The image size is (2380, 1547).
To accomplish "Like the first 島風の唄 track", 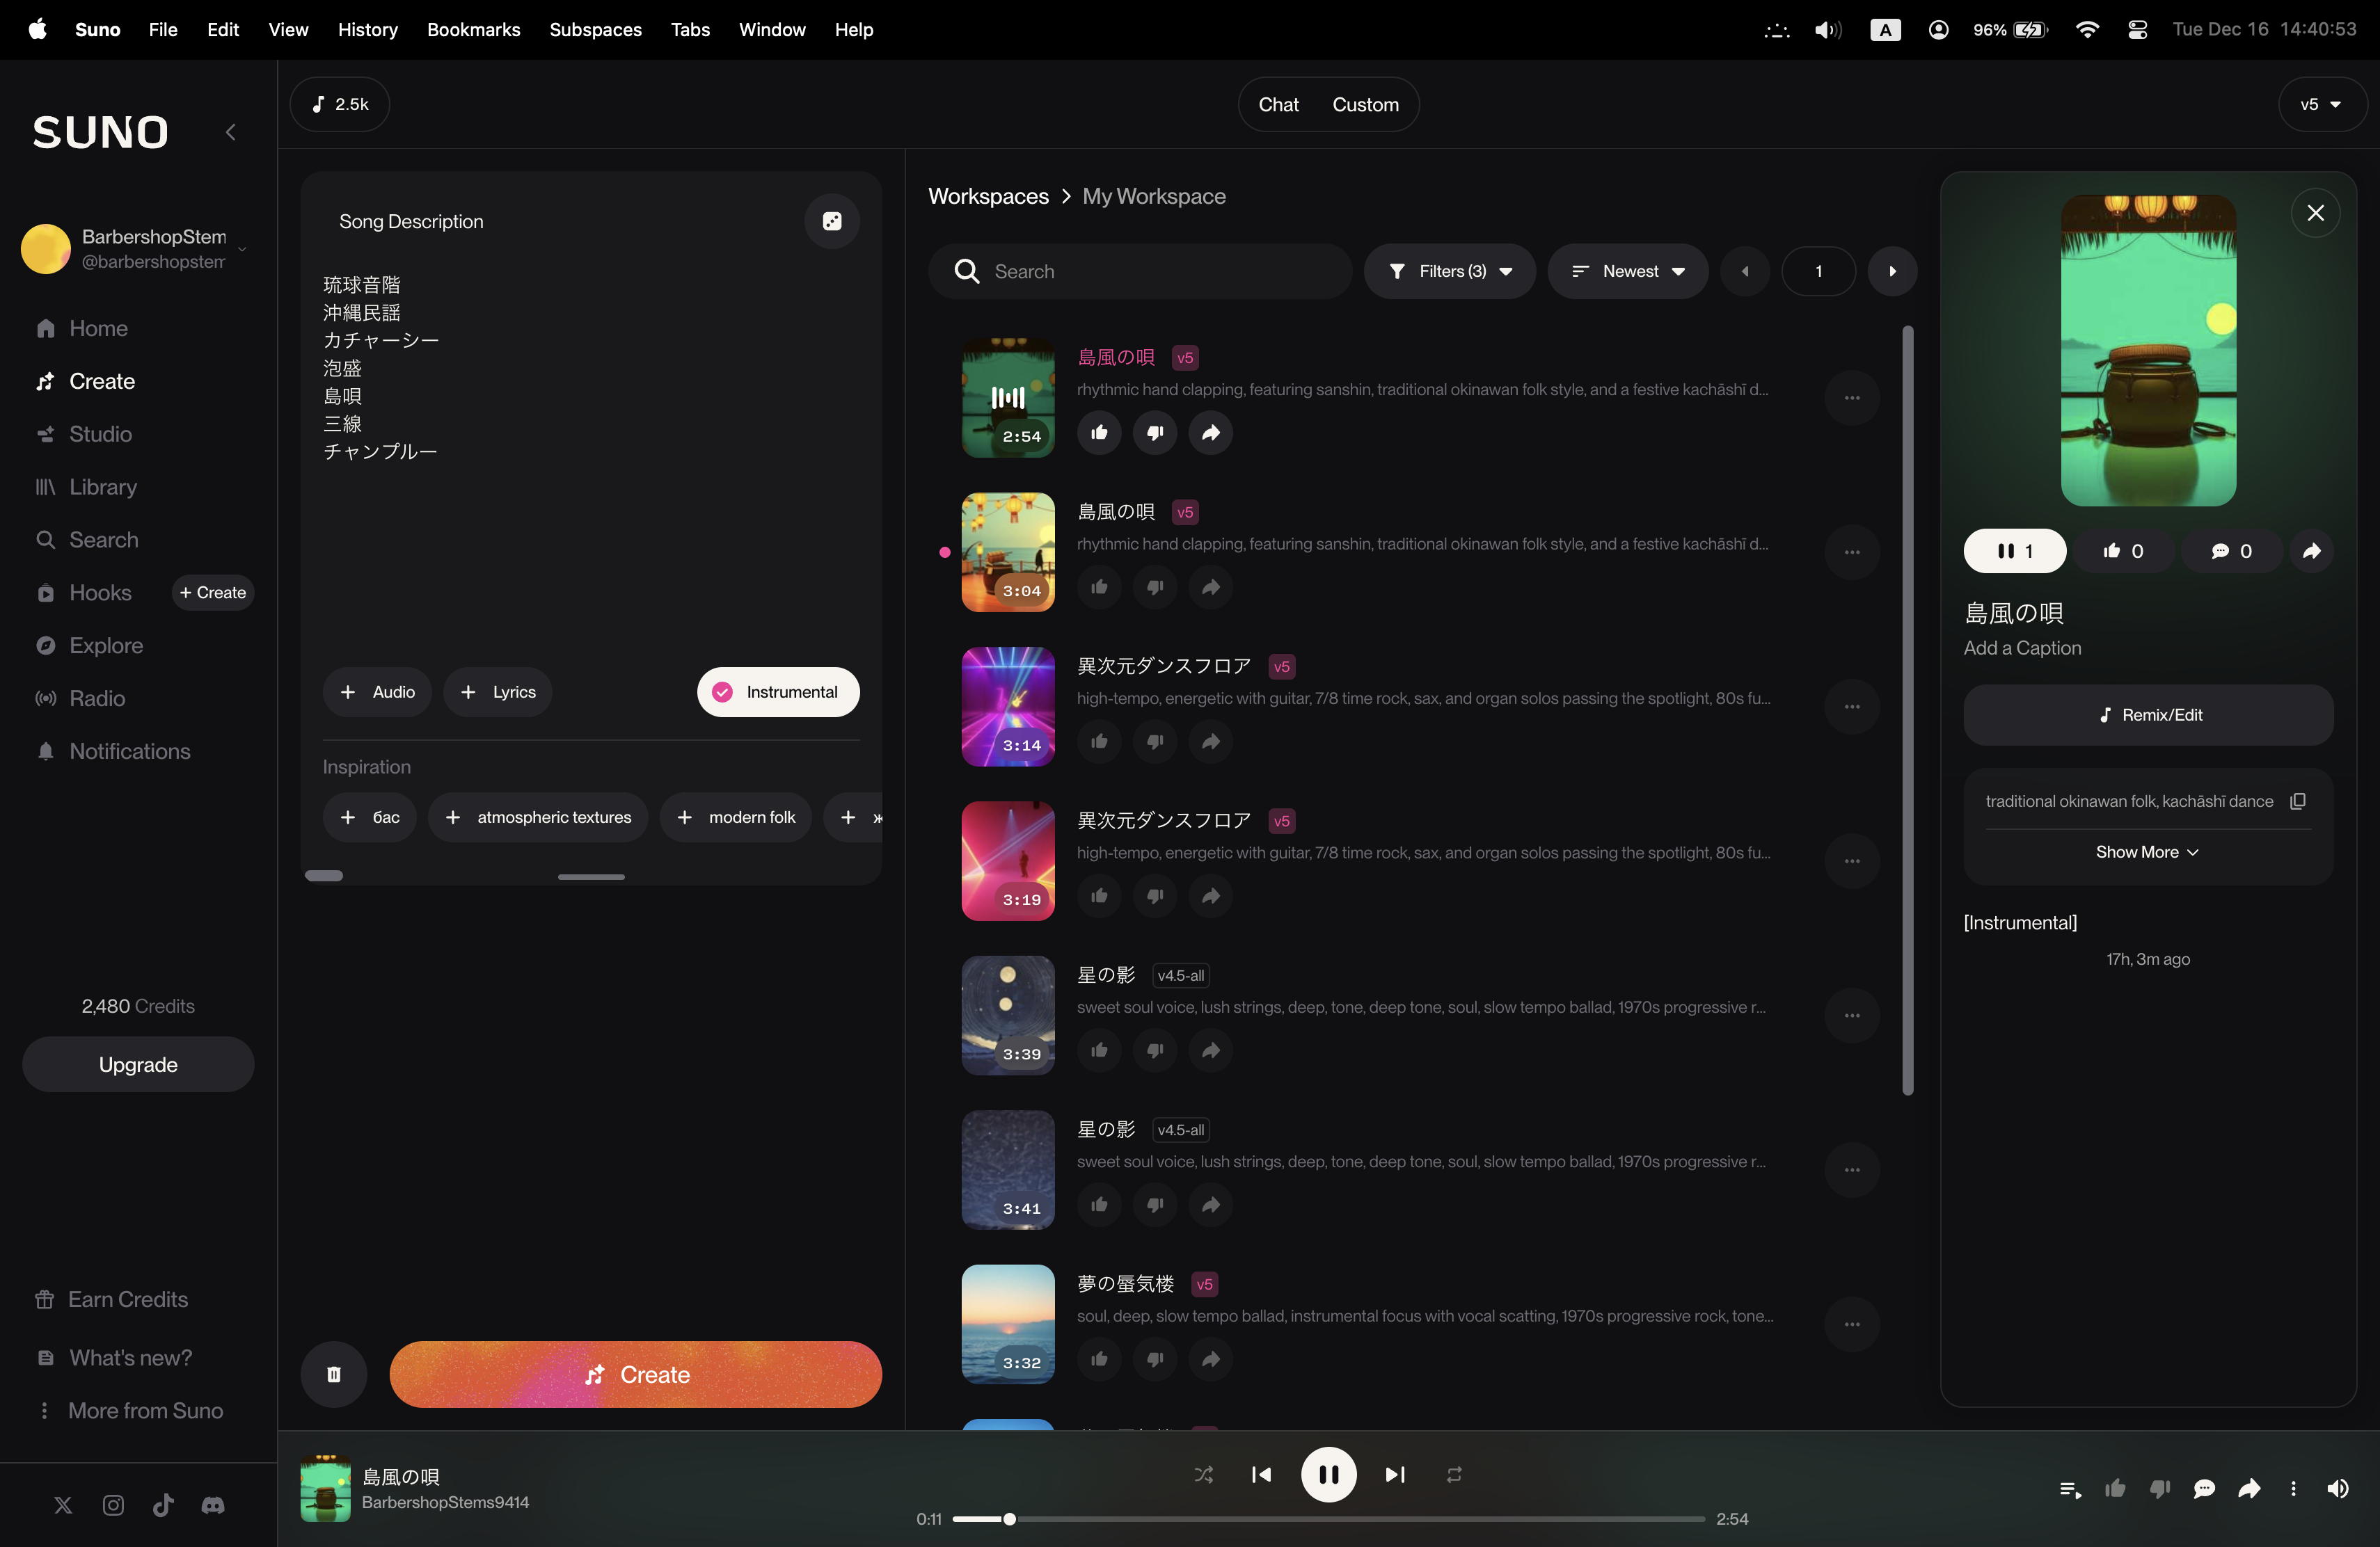I will pos(1099,433).
